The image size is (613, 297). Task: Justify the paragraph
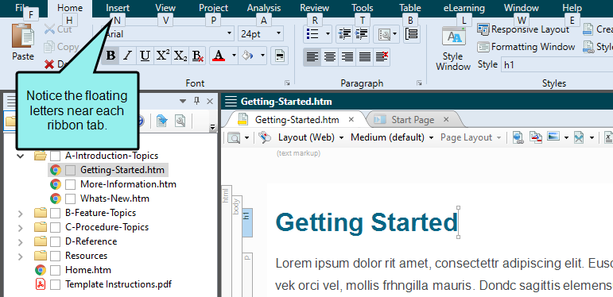(x=364, y=57)
